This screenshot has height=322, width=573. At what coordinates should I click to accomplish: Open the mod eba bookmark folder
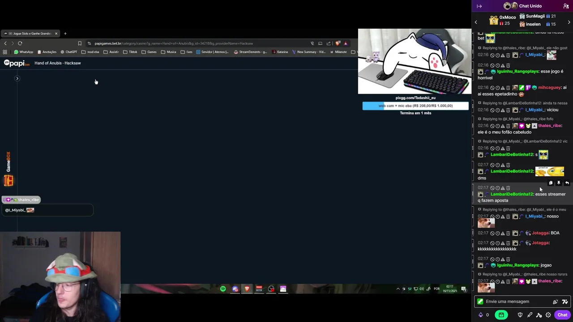click(90, 52)
